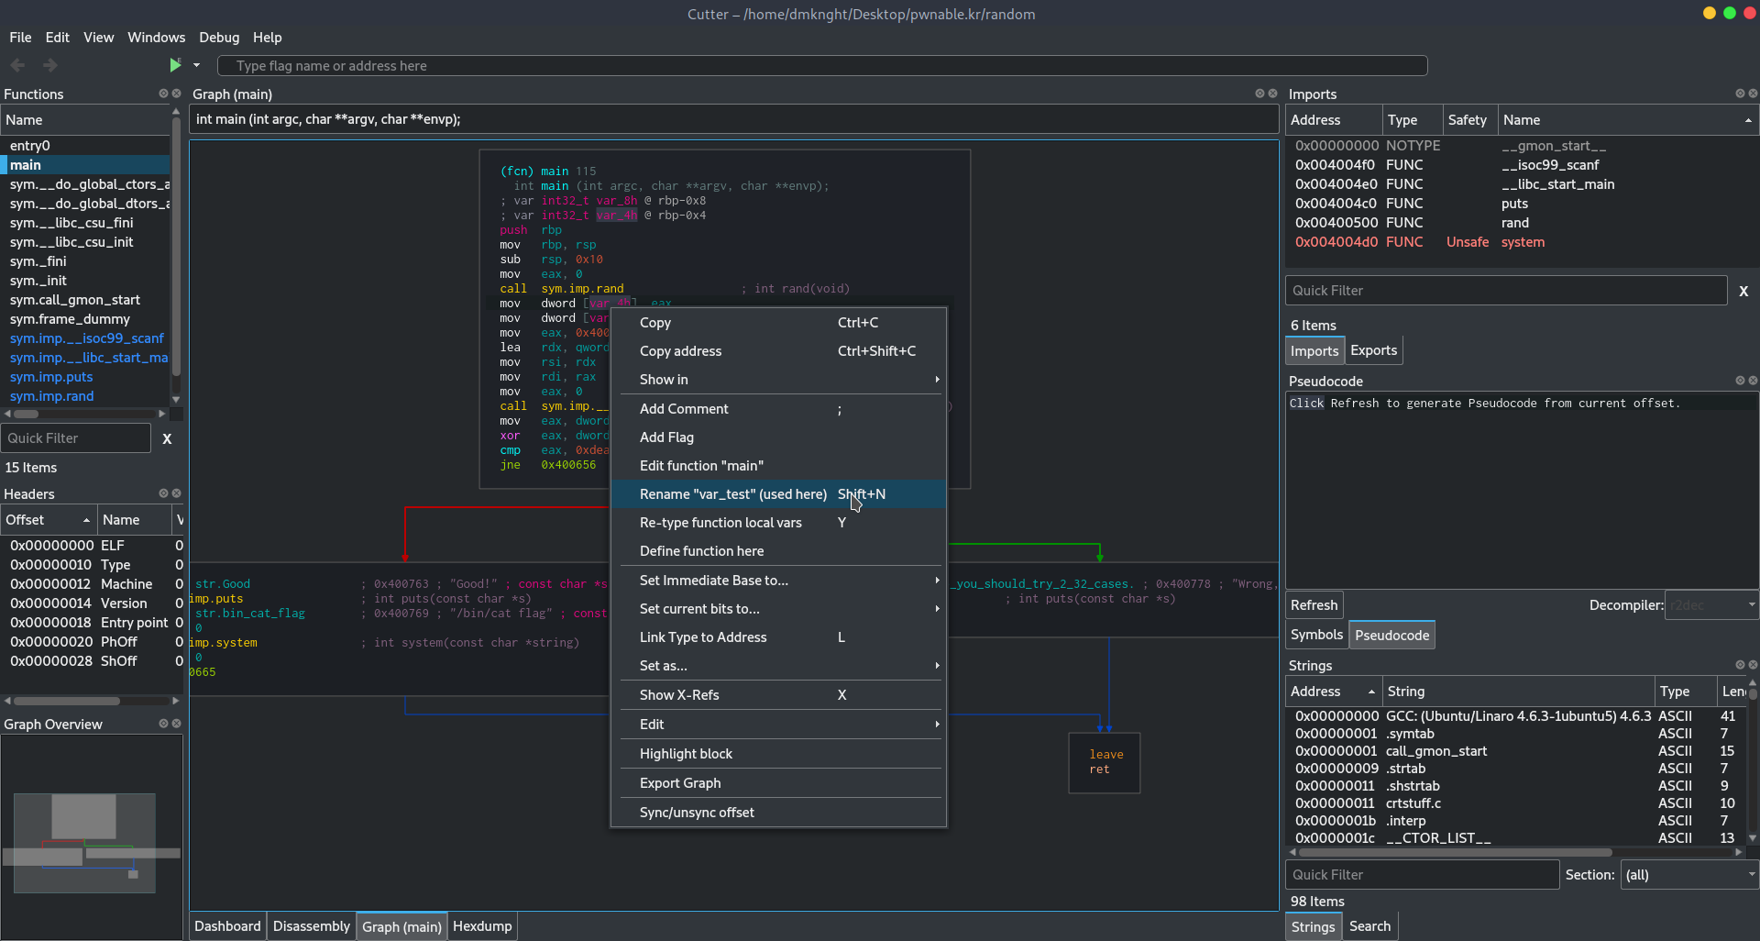Close the Pseudocode panel
1760x941 pixels.
(x=1753, y=381)
